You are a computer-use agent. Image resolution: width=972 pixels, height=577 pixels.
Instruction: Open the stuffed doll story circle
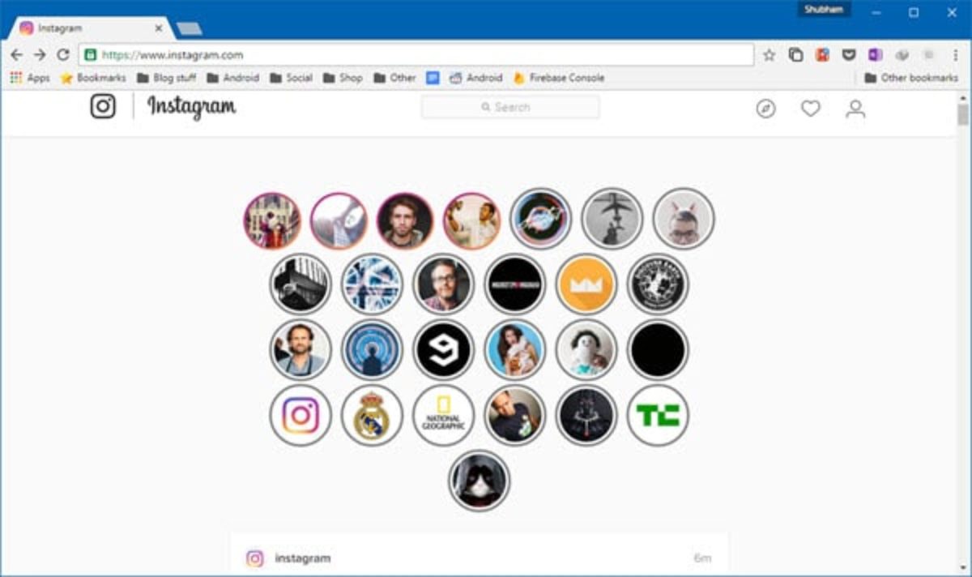point(586,350)
